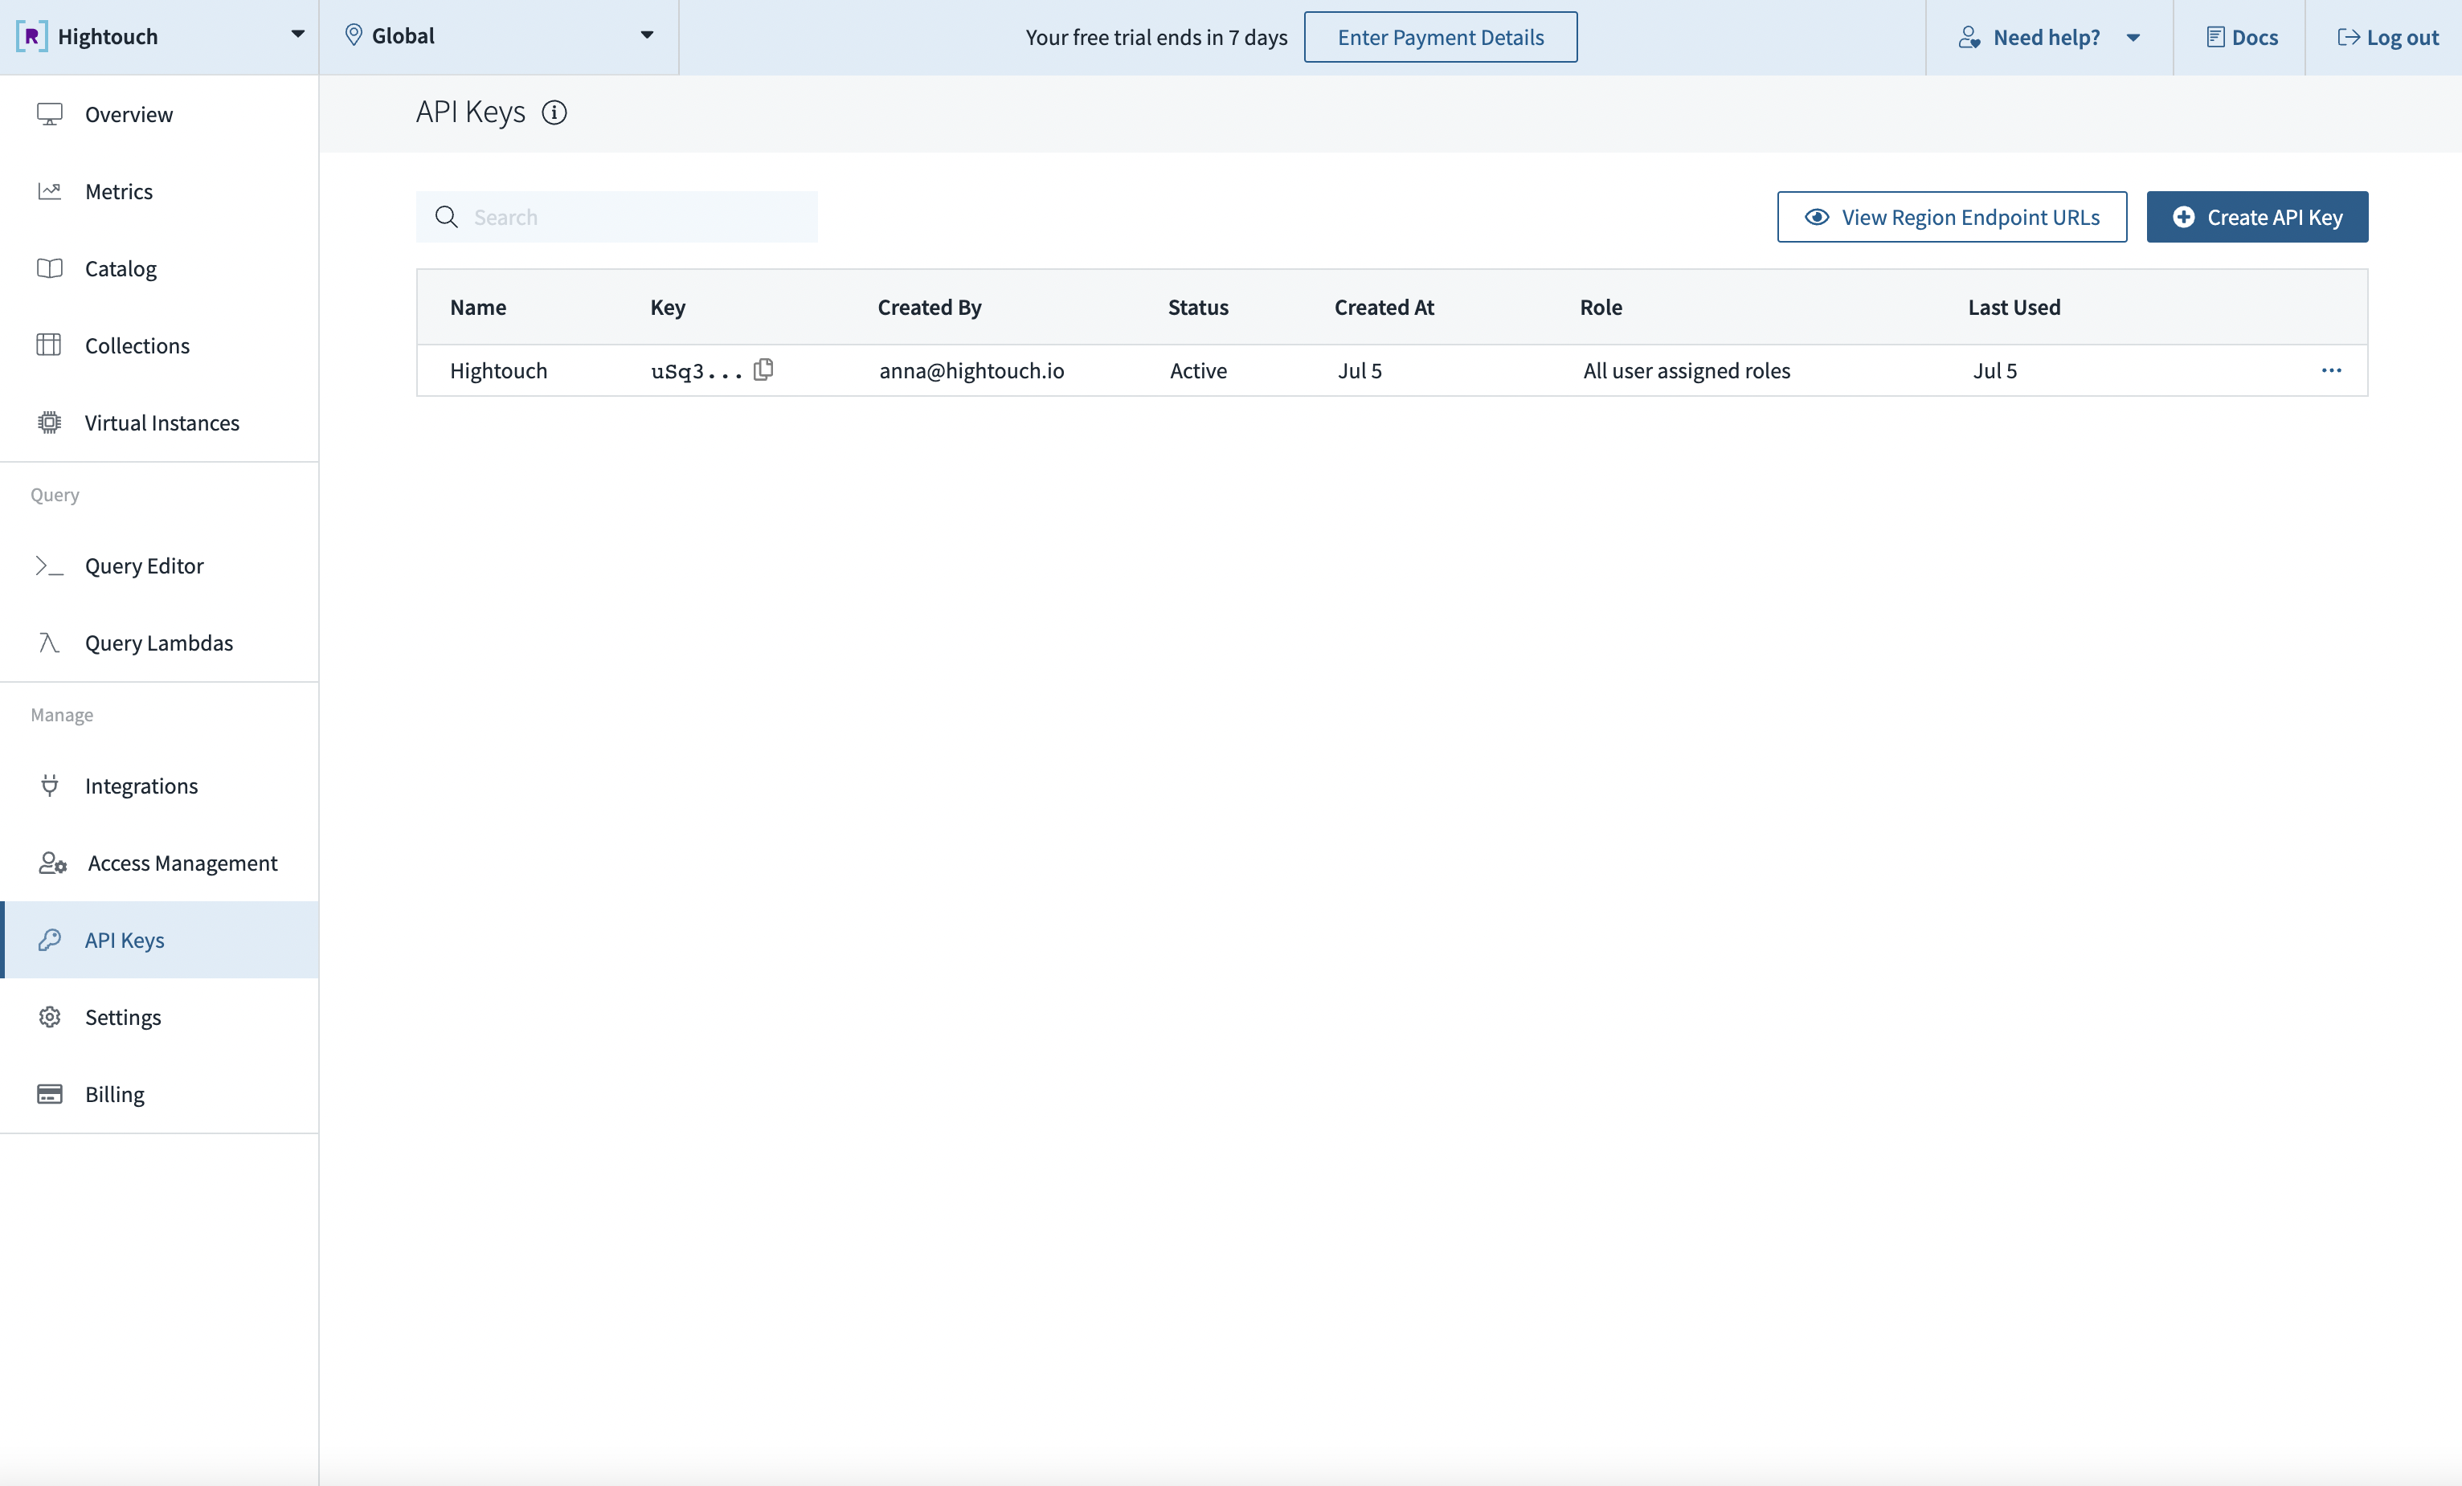Click Need help? text

(2047, 37)
